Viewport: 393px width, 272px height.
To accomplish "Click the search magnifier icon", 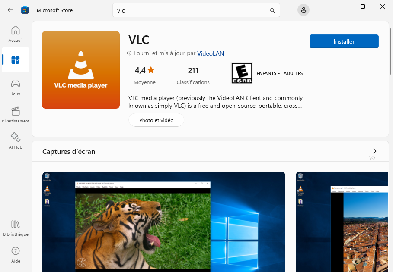I will (272, 10).
